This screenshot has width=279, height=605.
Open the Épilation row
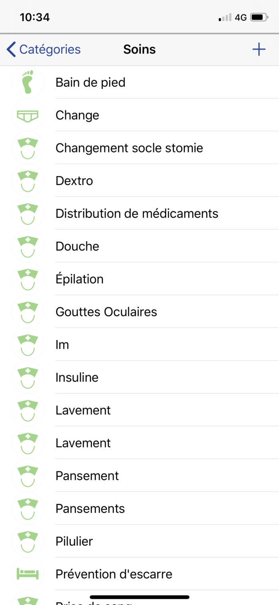click(139, 279)
